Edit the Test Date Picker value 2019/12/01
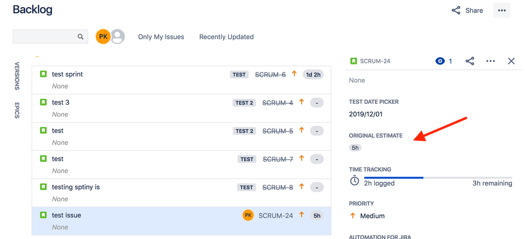525x239 pixels. point(366,114)
